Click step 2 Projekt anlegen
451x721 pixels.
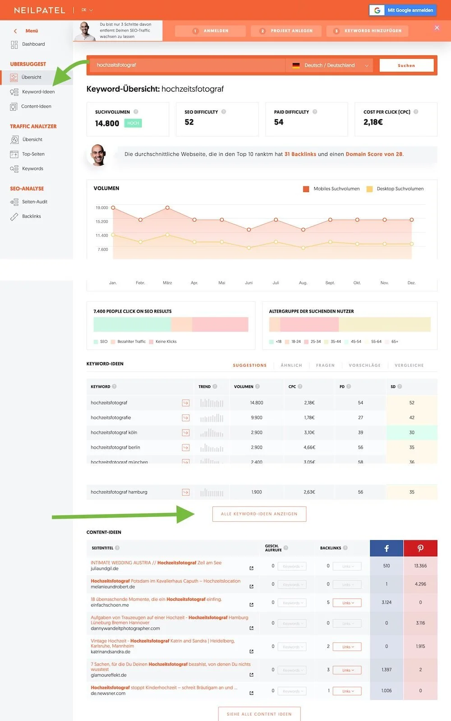tap(286, 31)
